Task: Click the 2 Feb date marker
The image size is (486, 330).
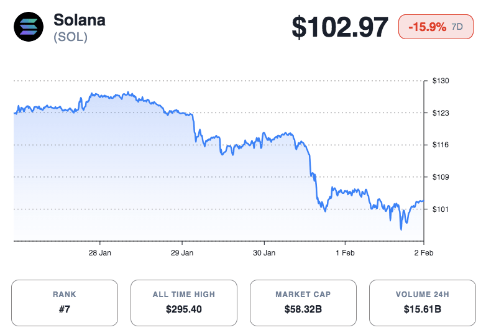Action: 424,253
